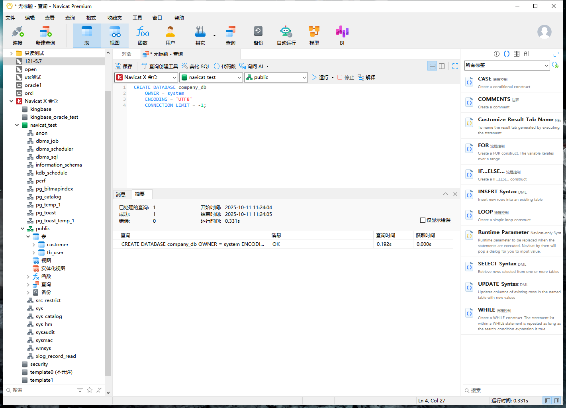Screen dimensions: 566x408
Task: Click the 用户 toolbar icon
Action: [x=170, y=35]
